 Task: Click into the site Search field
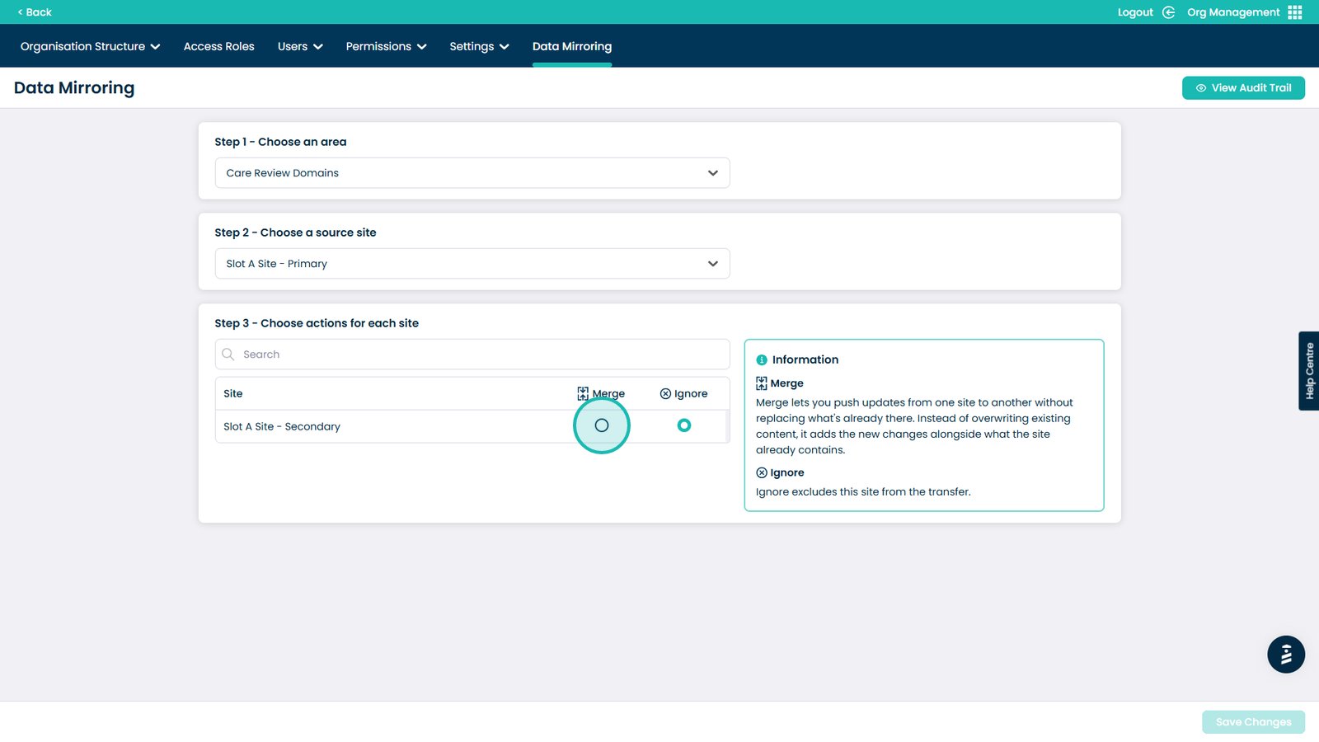coord(482,355)
